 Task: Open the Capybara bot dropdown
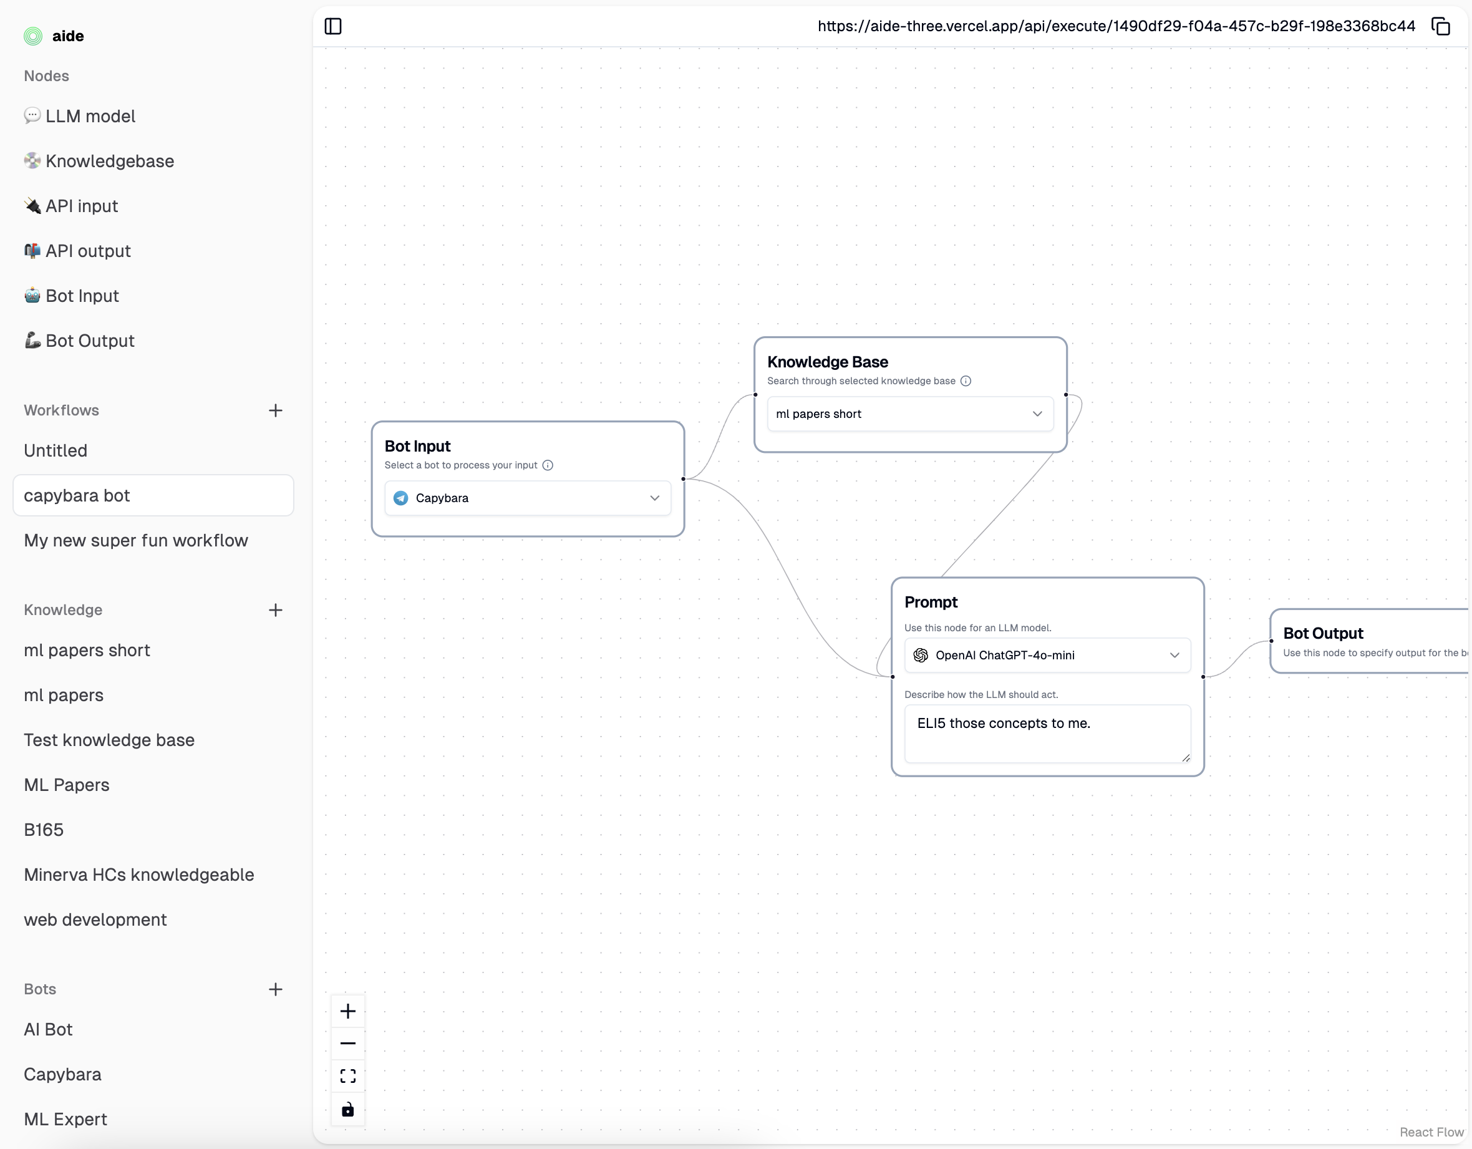[527, 498]
